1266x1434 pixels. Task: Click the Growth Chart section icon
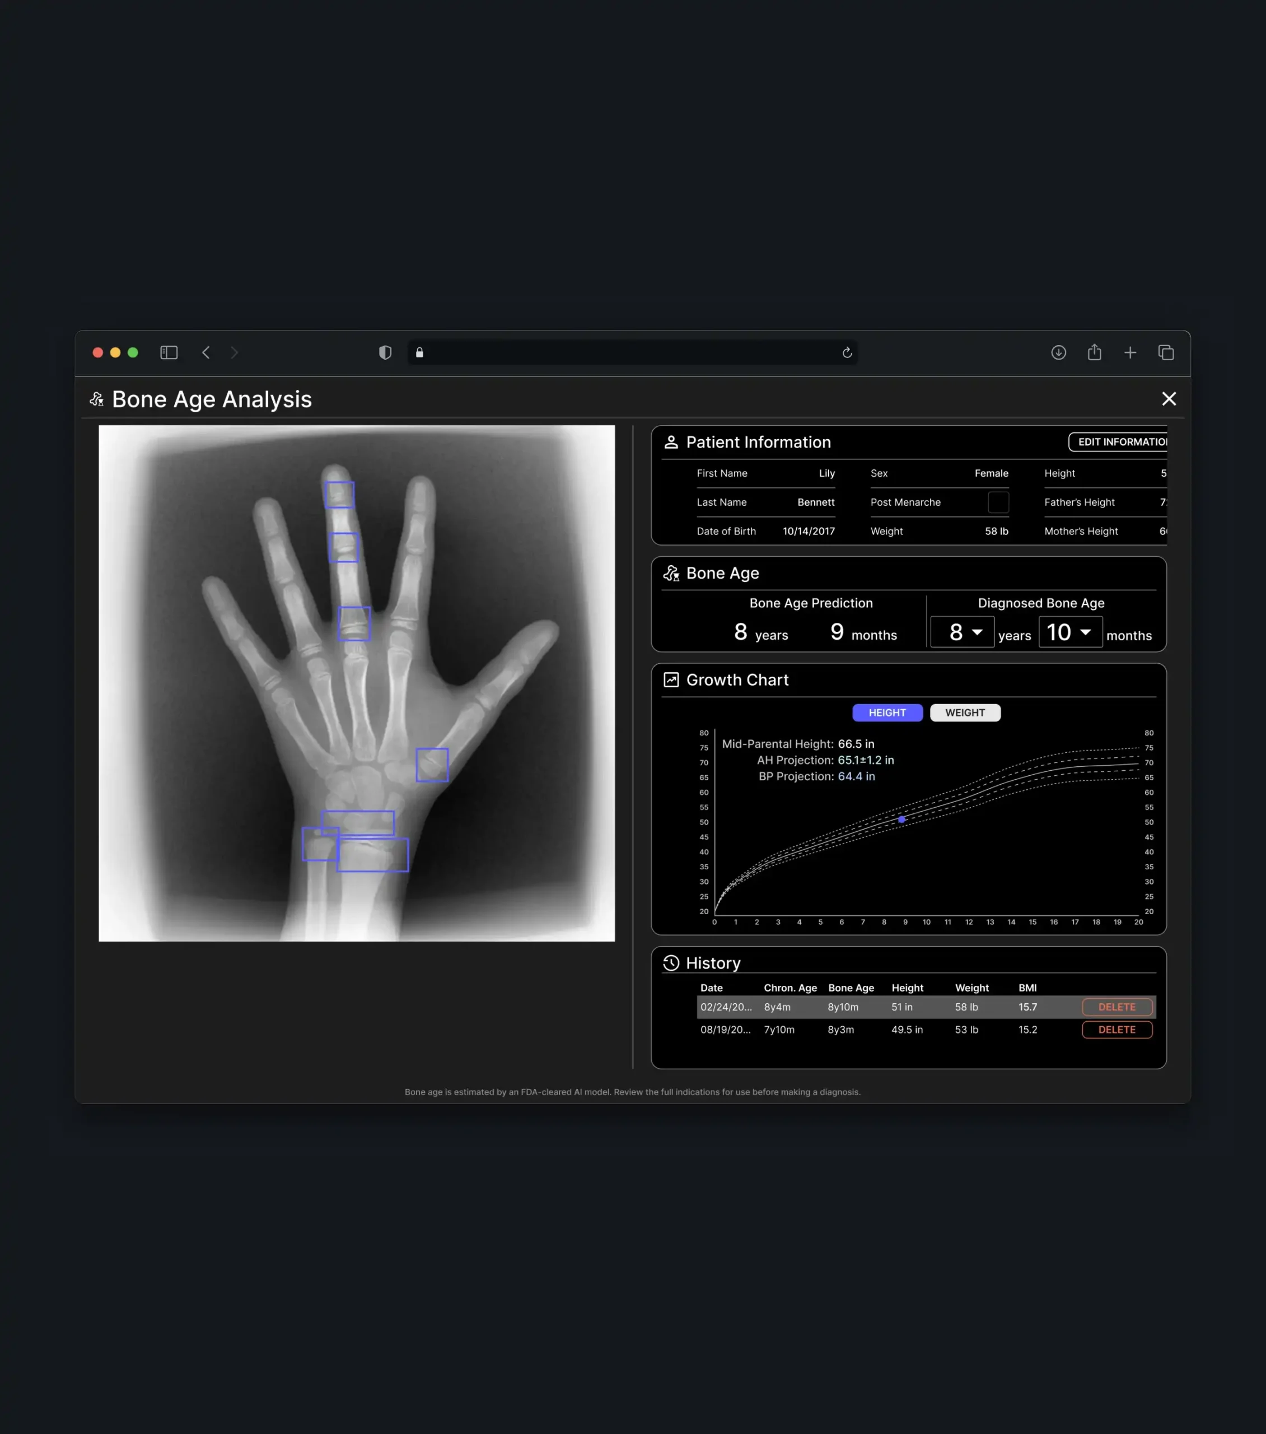[x=671, y=680]
